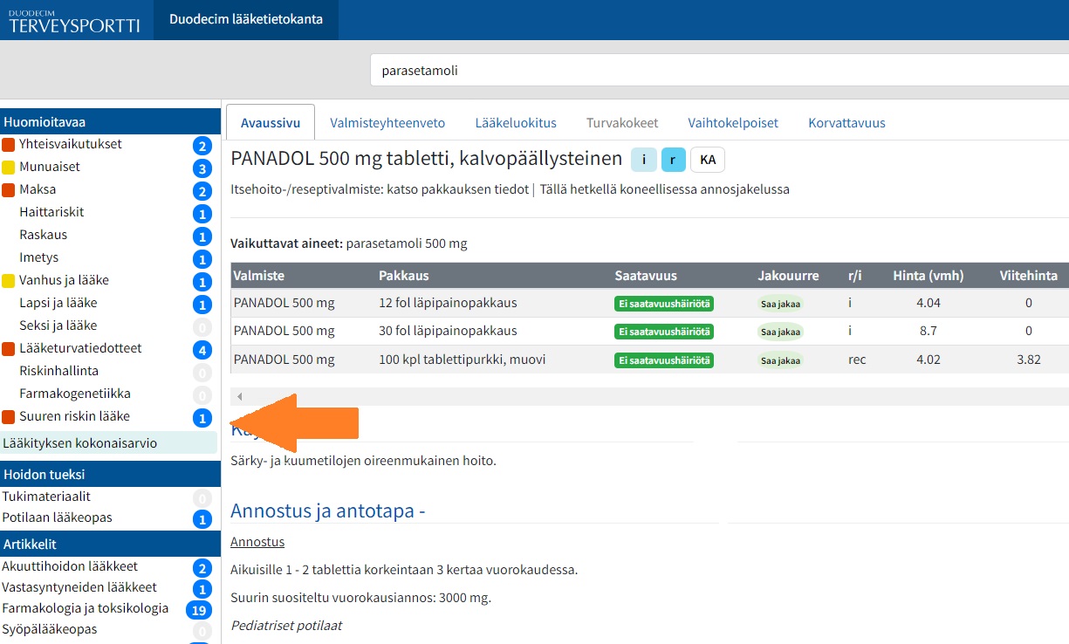1069x644 pixels.
Task: Click 'Saa jakaa' badge in the 30 fol row
Action: click(780, 332)
